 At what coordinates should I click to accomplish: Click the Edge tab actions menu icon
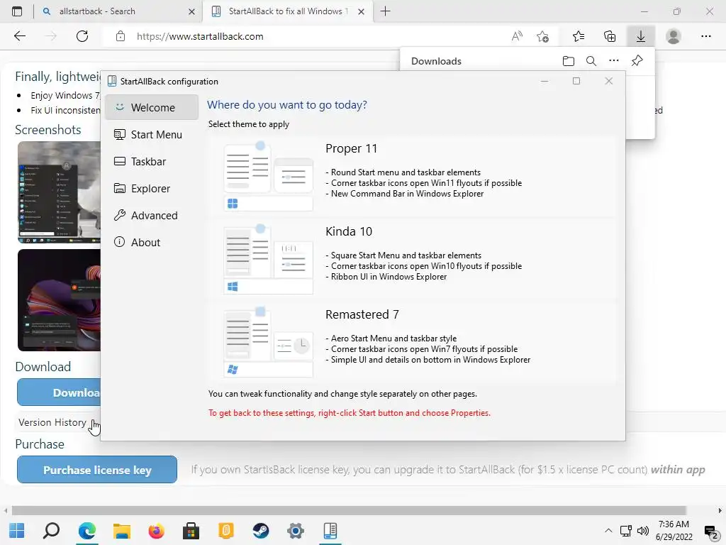(x=17, y=11)
